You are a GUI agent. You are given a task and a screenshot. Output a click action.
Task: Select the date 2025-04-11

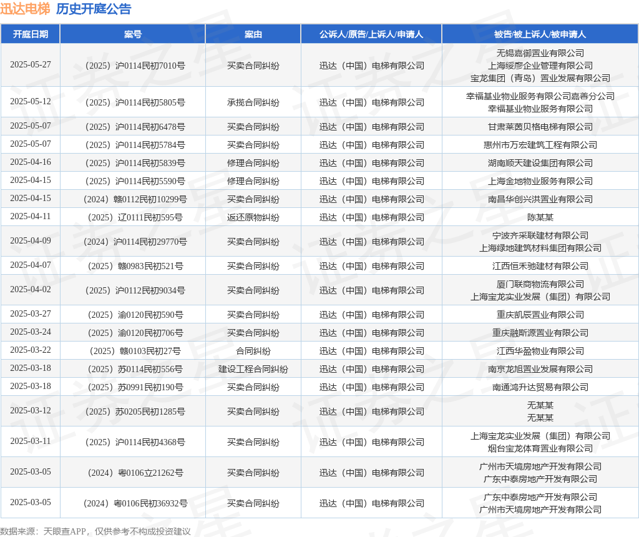coord(31,217)
